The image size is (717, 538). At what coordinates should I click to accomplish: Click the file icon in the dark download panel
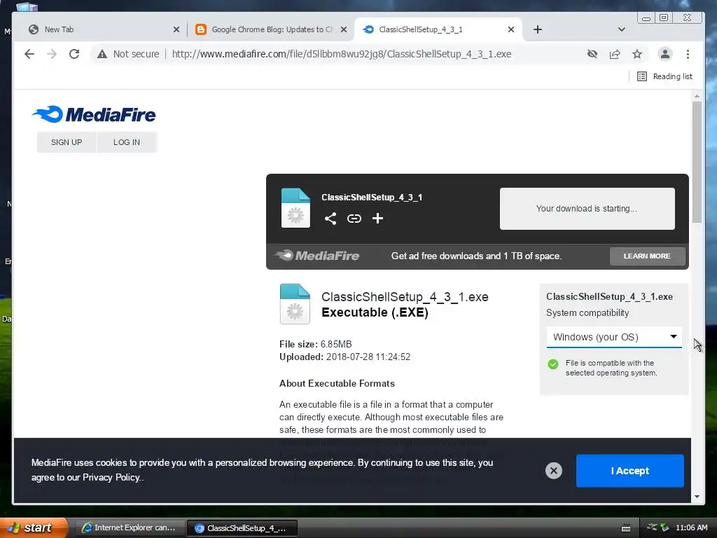pos(295,207)
